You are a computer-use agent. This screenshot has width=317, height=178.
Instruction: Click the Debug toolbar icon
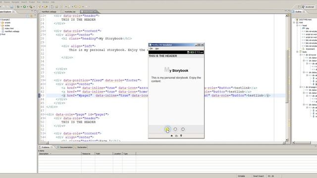coord(18,6)
